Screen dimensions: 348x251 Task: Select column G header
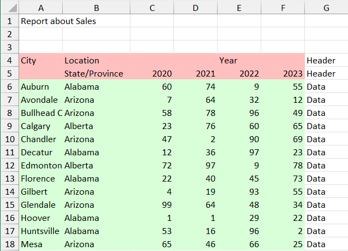pos(326,8)
